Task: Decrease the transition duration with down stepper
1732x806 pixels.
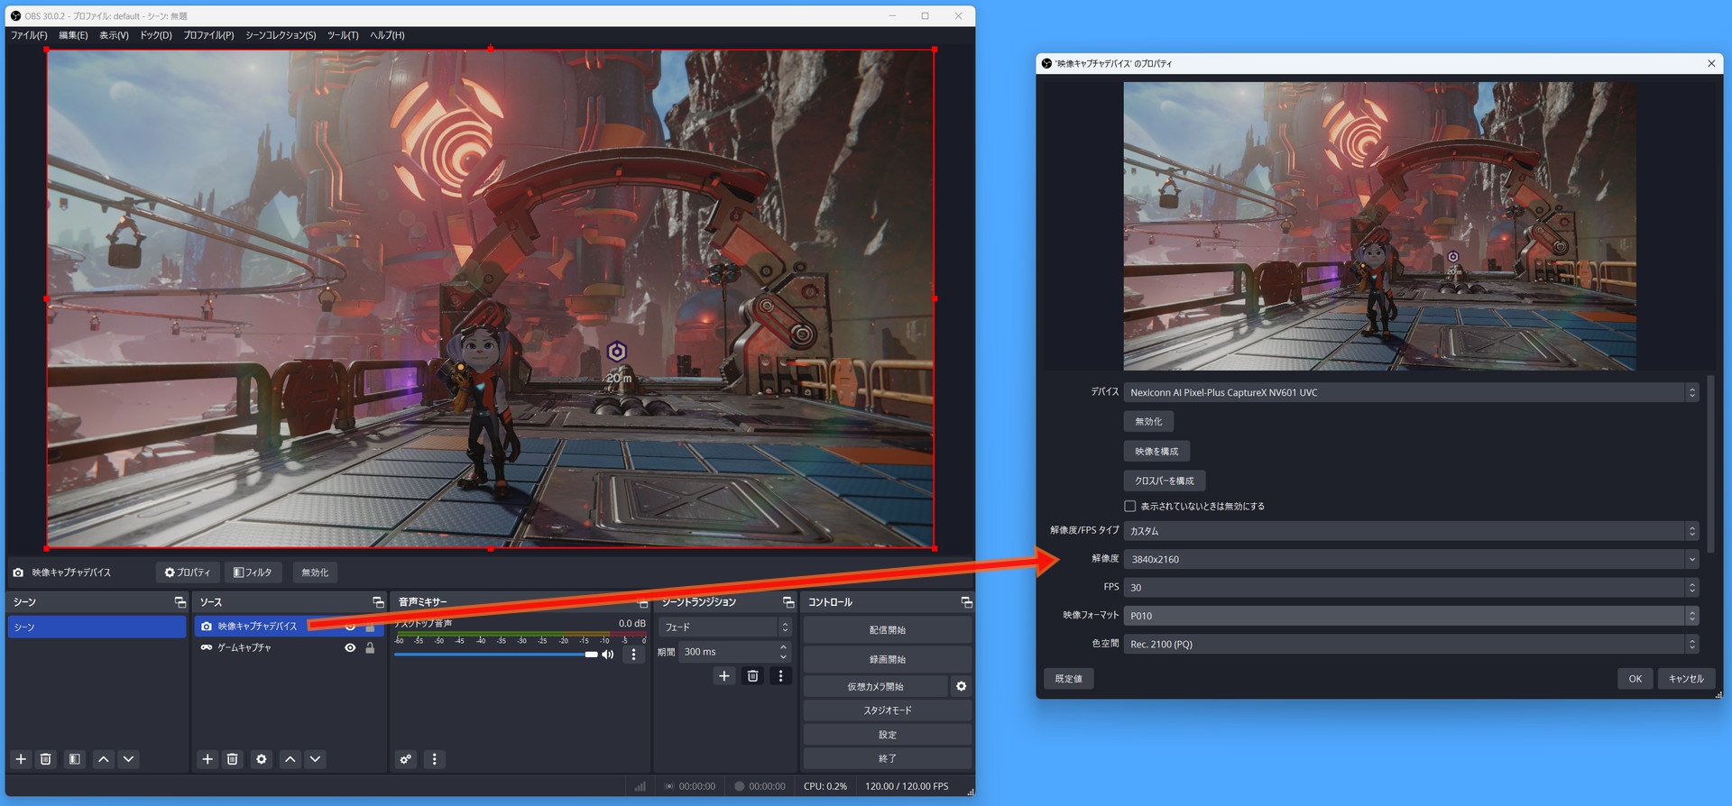Action: pos(783,656)
